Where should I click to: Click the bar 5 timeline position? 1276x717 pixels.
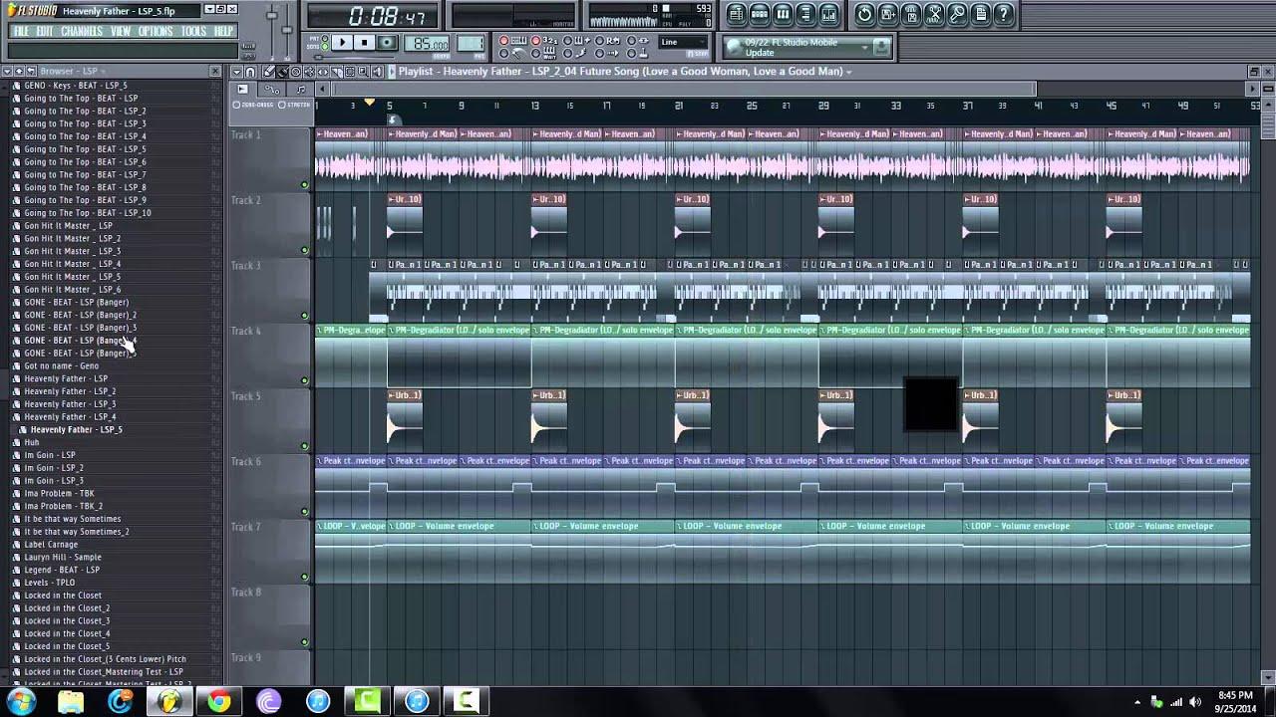pyautogui.click(x=389, y=106)
